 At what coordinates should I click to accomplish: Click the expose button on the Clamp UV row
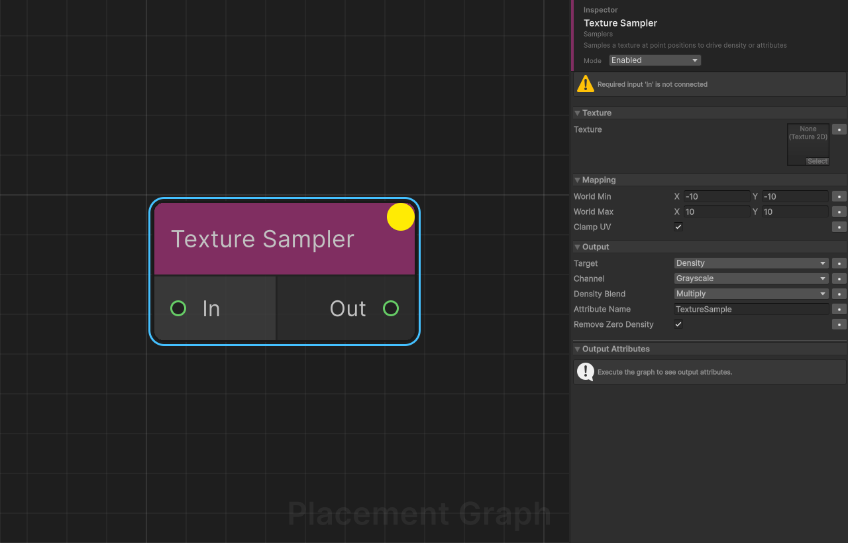click(x=839, y=227)
